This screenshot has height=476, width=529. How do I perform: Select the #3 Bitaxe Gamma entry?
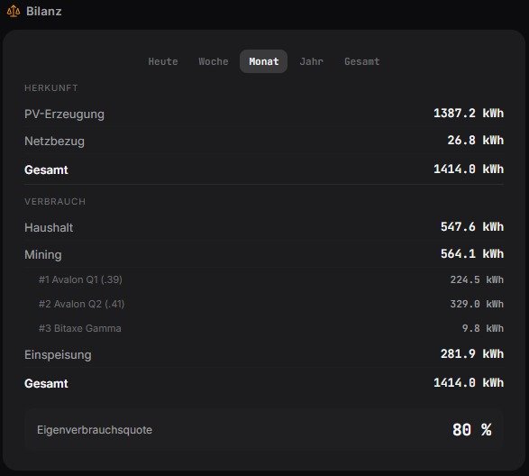pos(264,328)
